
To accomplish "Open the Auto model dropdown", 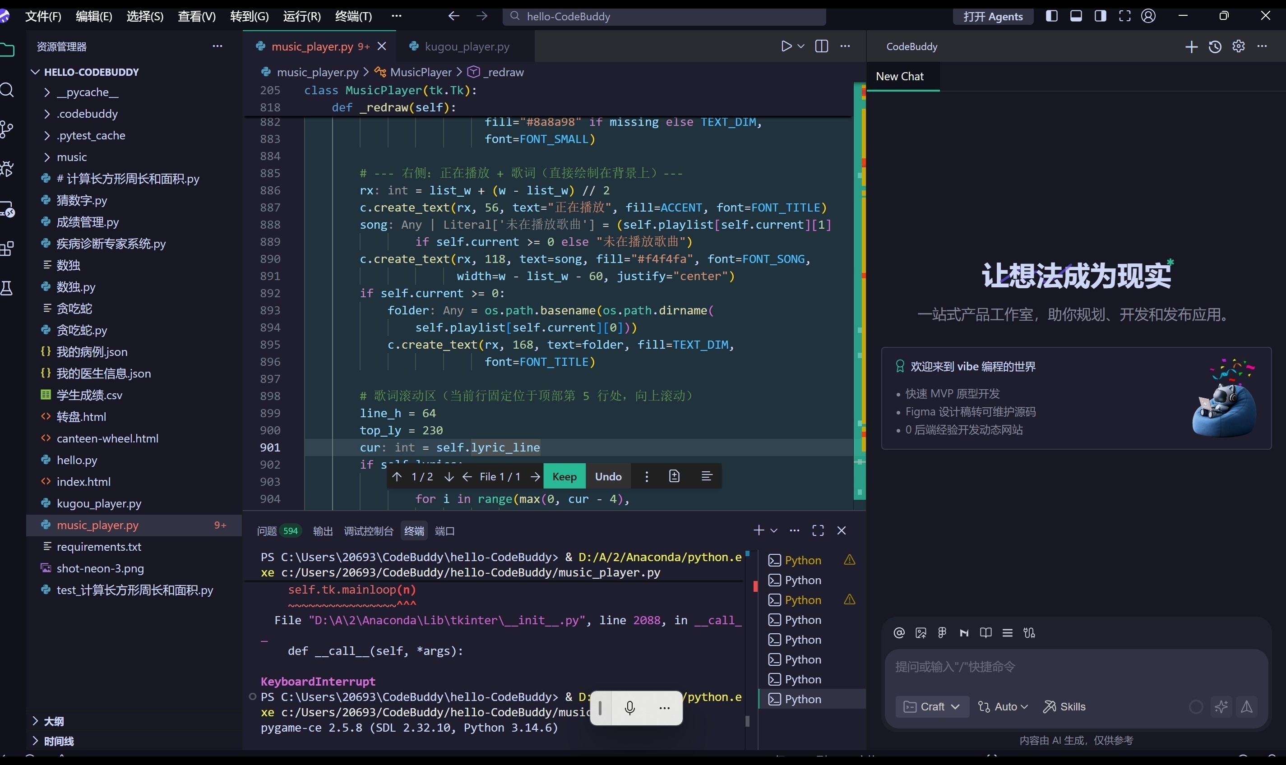I will coord(1003,707).
